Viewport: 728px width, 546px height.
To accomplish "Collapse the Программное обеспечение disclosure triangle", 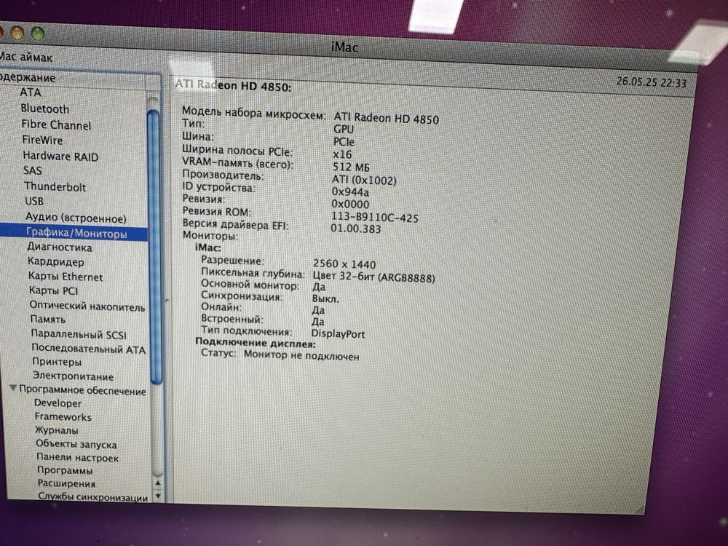I will point(13,388).
